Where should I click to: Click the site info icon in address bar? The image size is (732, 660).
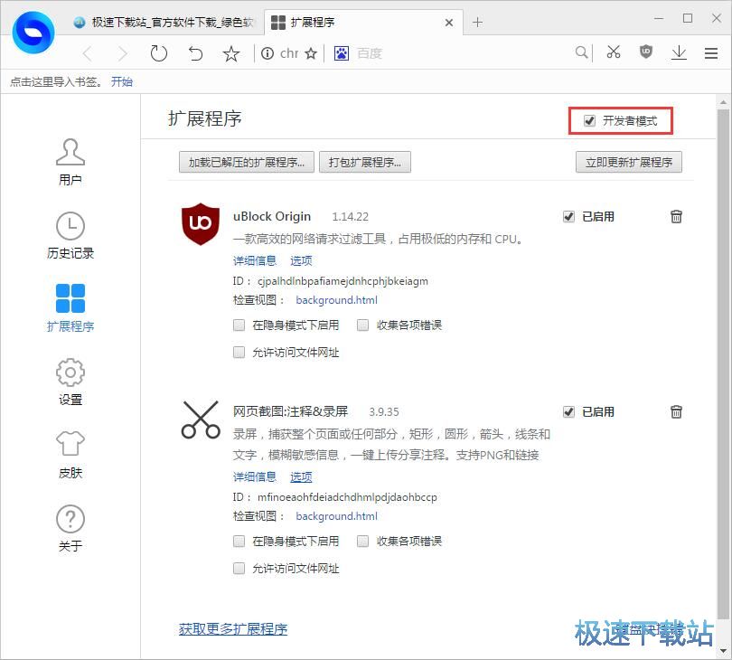click(267, 53)
